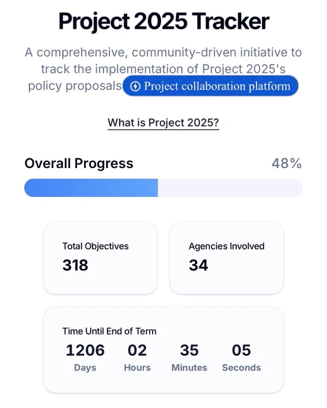This screenshot has width=327, height=408.
Task: Open the What is Project 2025? link
Action: pyautogui.click(x=163, y=122)
